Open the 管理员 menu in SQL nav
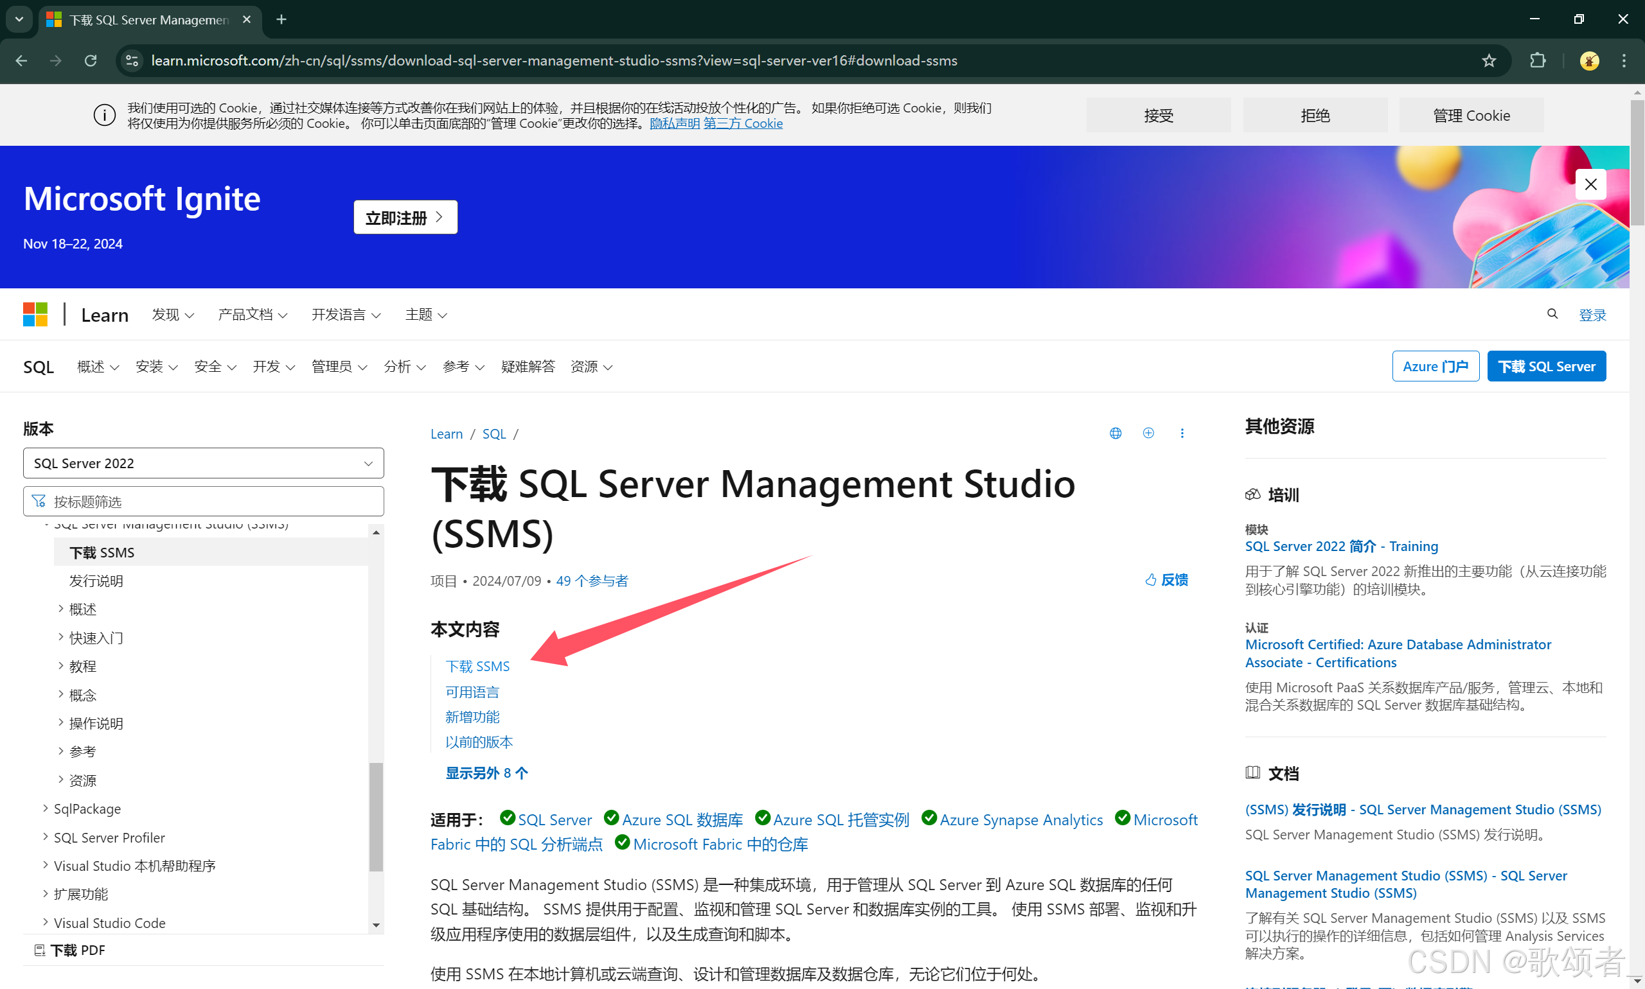 click(339, 367)
